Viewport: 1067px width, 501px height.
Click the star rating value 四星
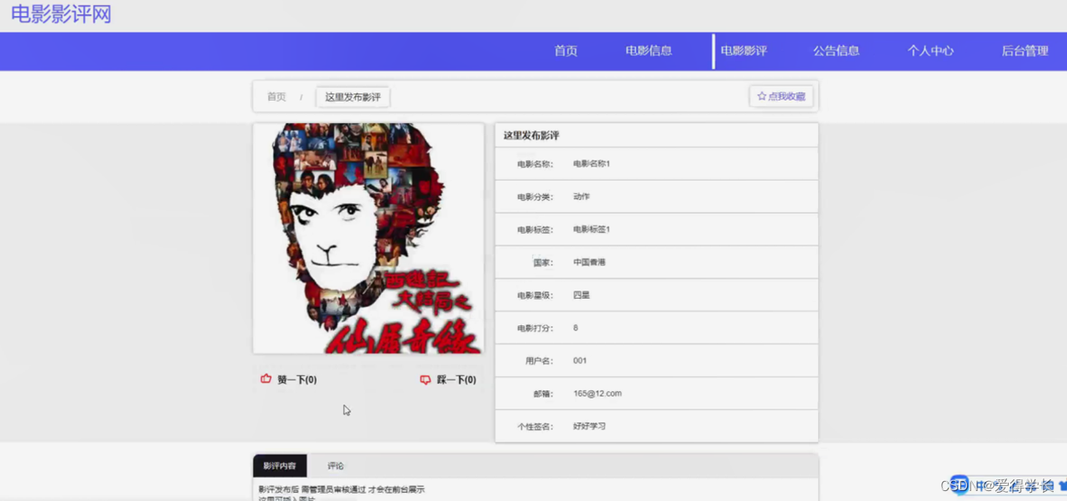click(x=581, y=295)
